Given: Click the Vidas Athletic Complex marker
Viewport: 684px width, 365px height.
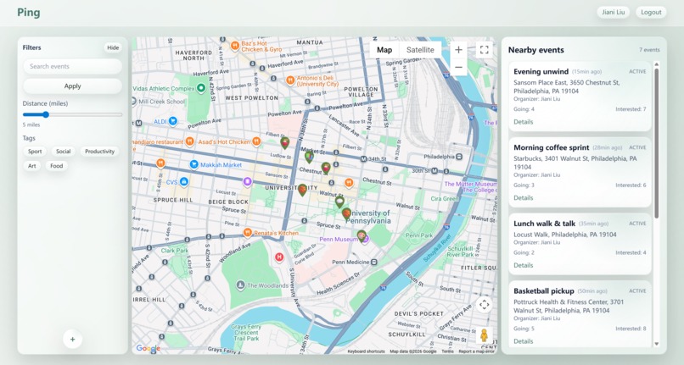Looking at the screenshot, I should click(200, 88).
